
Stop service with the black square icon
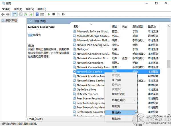(54, 14)
